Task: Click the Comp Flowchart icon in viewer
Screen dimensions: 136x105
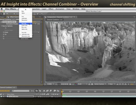Action: (x=126, y=84)
